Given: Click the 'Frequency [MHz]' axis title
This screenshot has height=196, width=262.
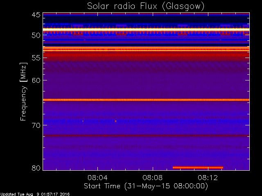Looking at the screenshot, I should (23, 91).
